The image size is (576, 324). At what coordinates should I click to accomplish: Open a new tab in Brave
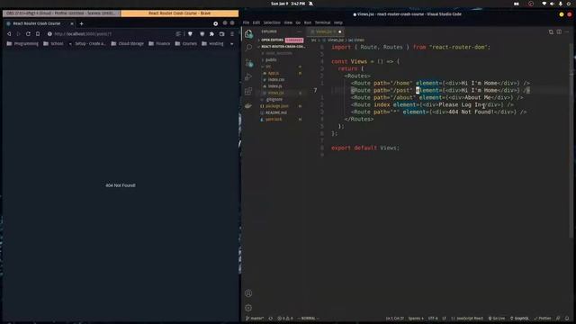[81, 23]
